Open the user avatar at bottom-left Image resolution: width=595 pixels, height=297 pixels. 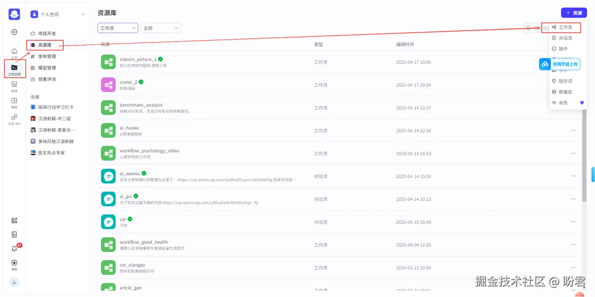14,282
